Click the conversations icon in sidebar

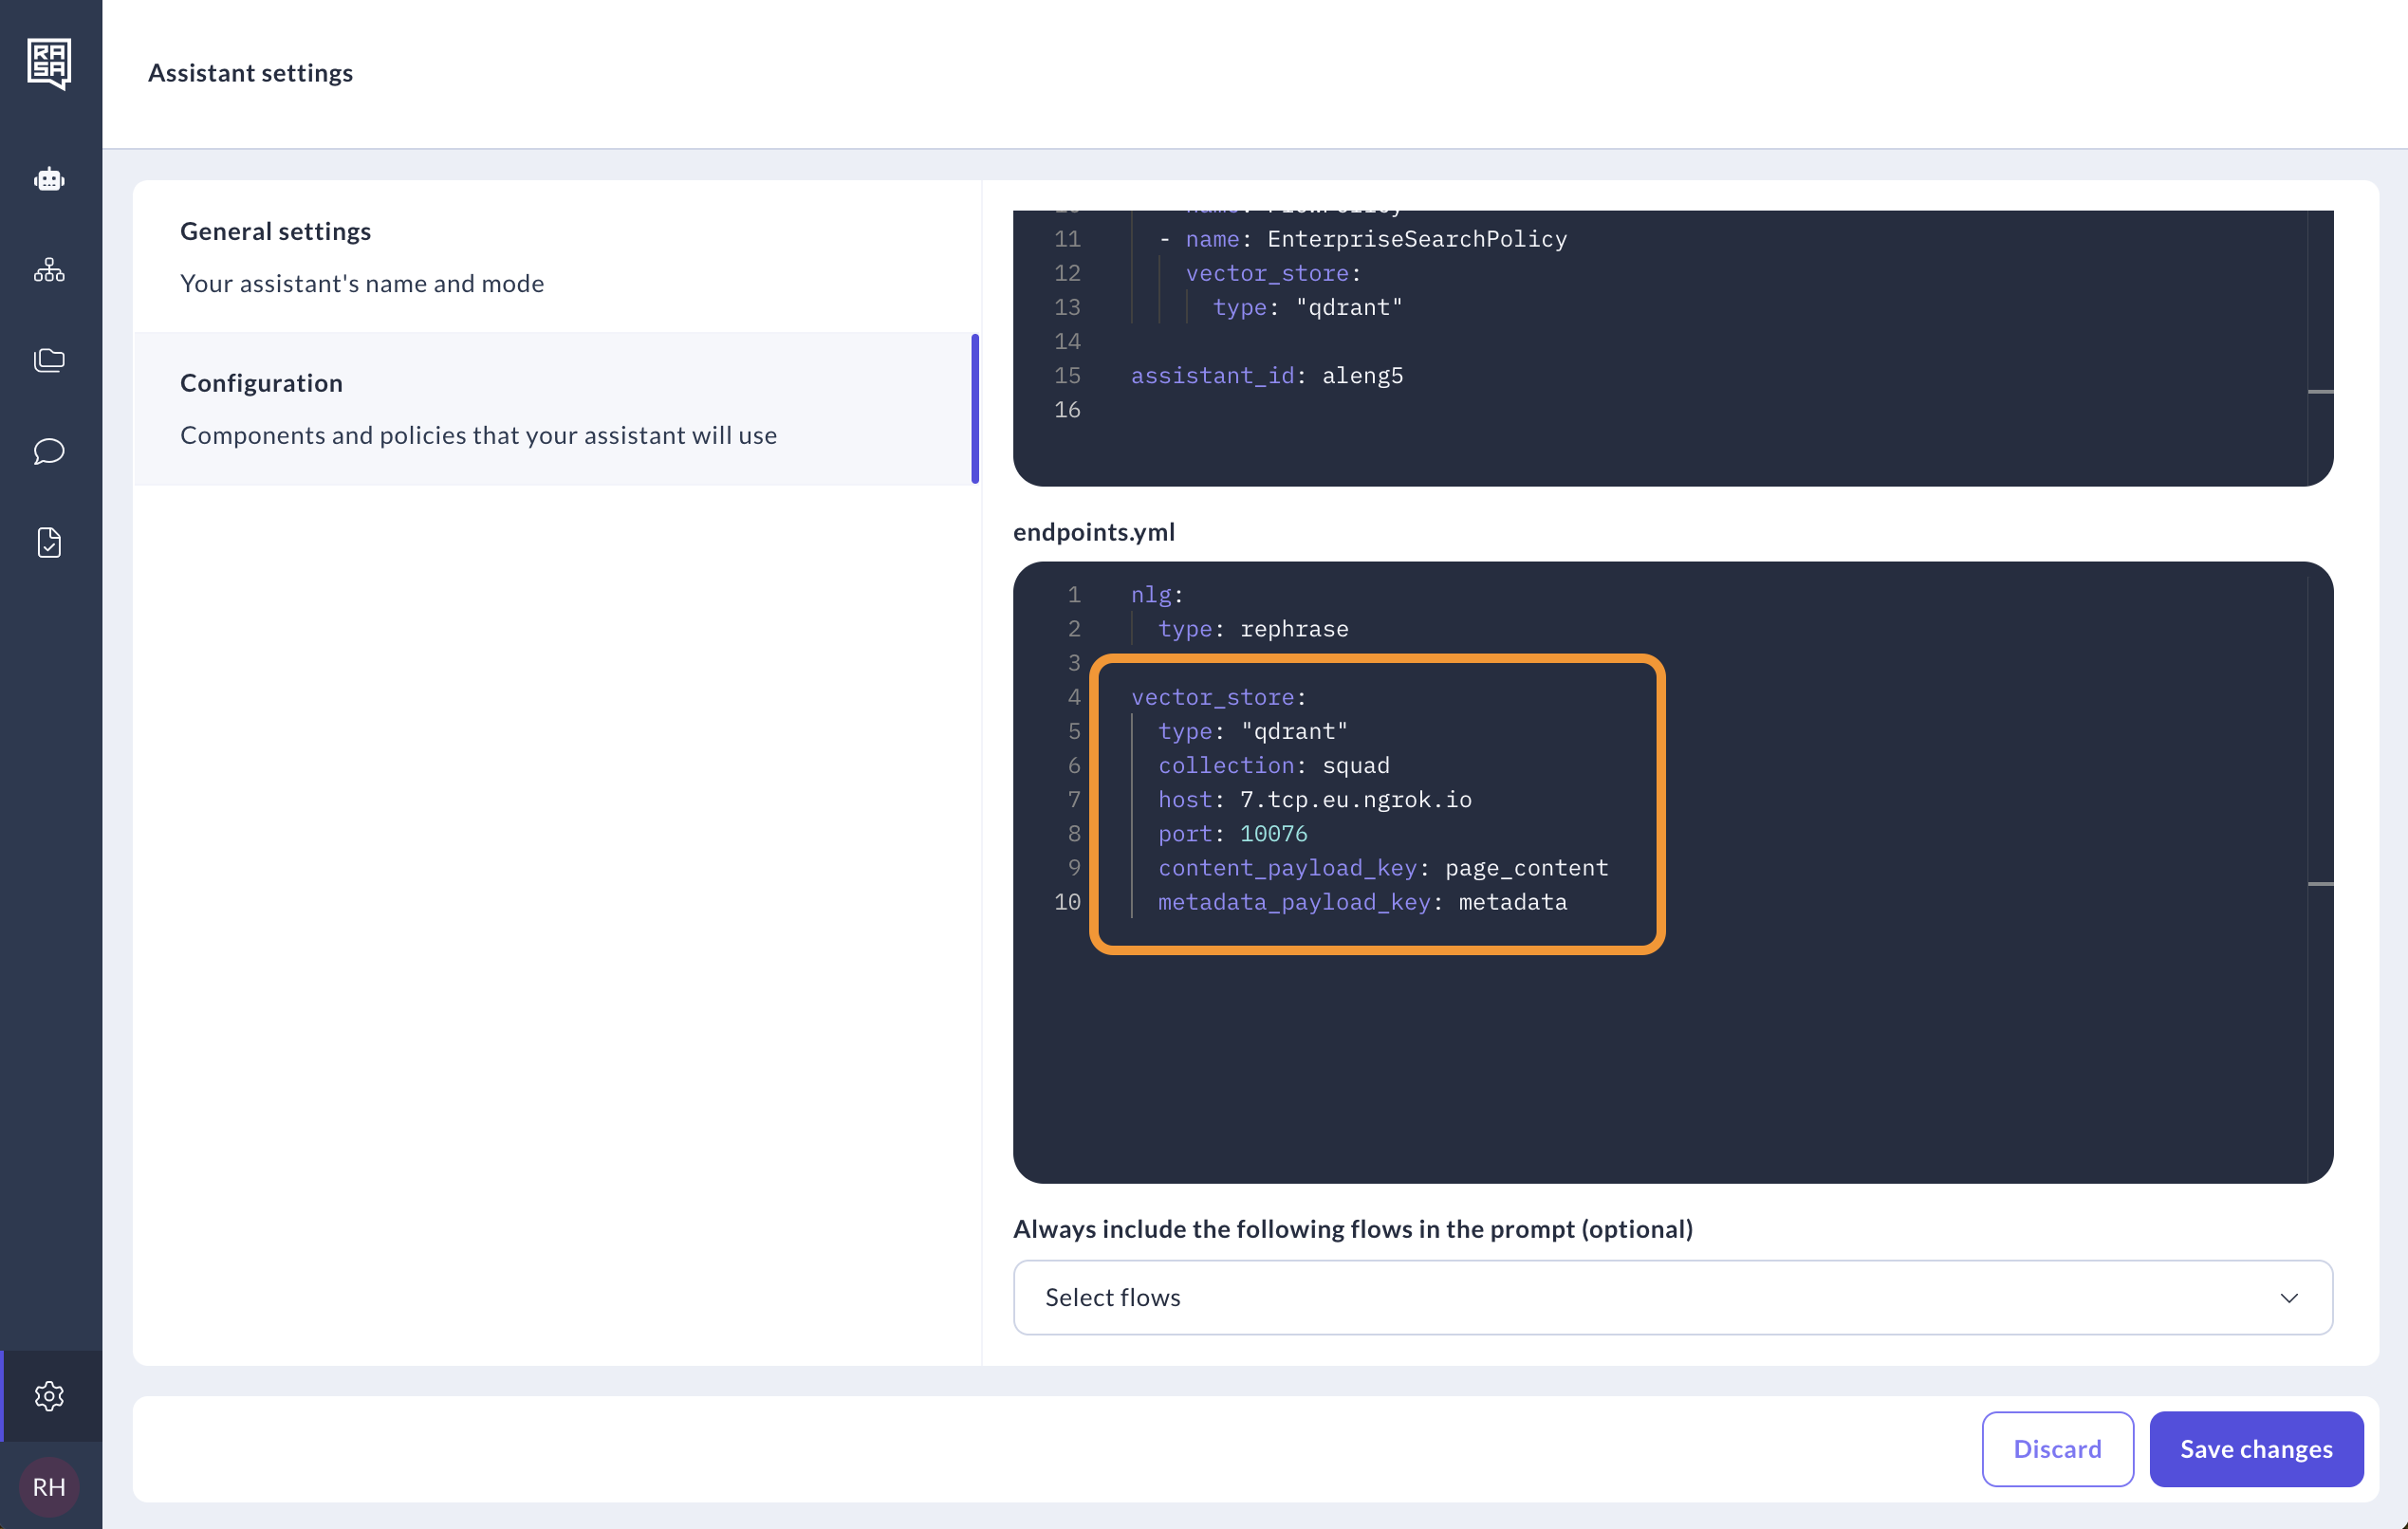coord(51,452)
